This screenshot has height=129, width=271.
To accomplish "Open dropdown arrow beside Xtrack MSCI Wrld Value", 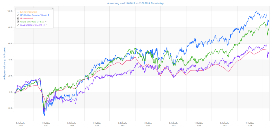I will (46, 25).
